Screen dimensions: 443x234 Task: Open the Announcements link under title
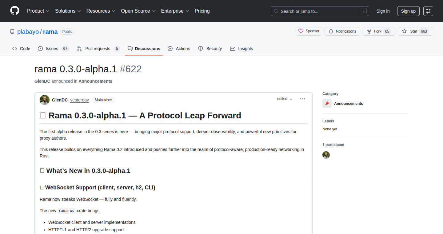click(x=95, y=81)
